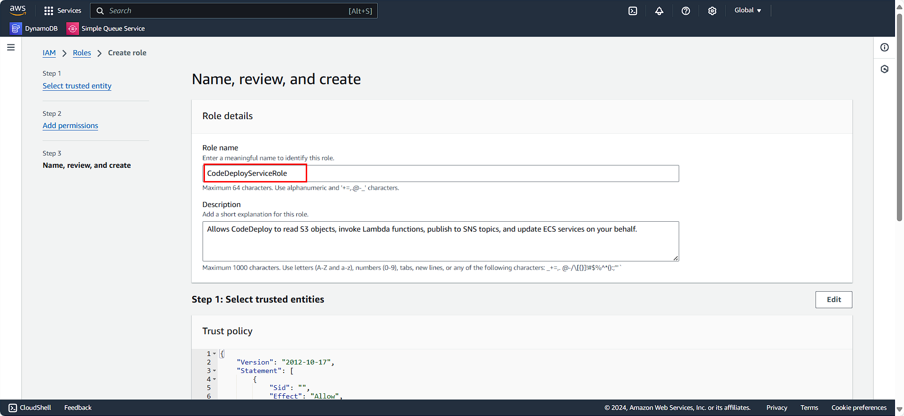Click the scrollbar up arrow
This screenshot has width=904, height=416.
click(x=900, y=6)
